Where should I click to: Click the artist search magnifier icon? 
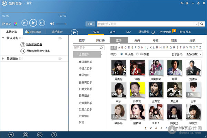coord(101,48)
